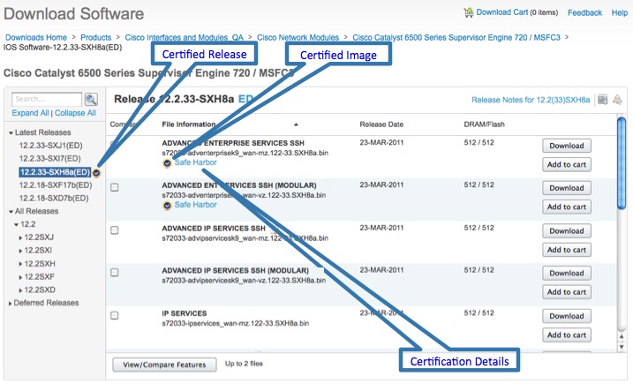Click the DRAM/Flash column header
The image size is (633, 384).
[484, 124]
